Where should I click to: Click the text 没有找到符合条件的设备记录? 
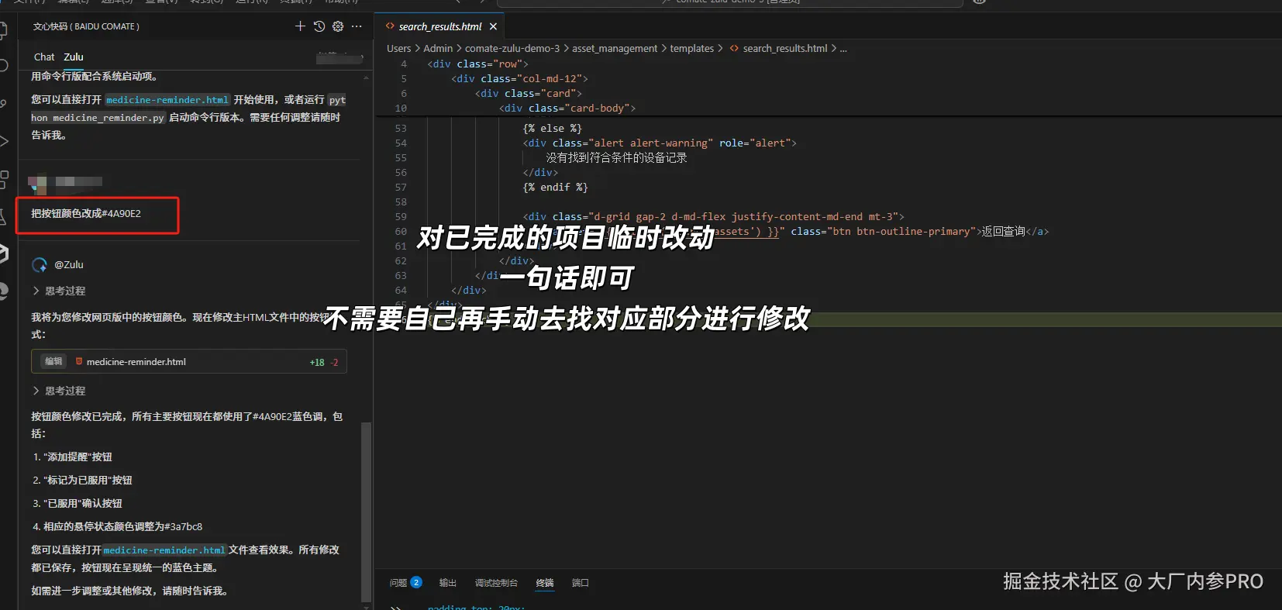616,157
